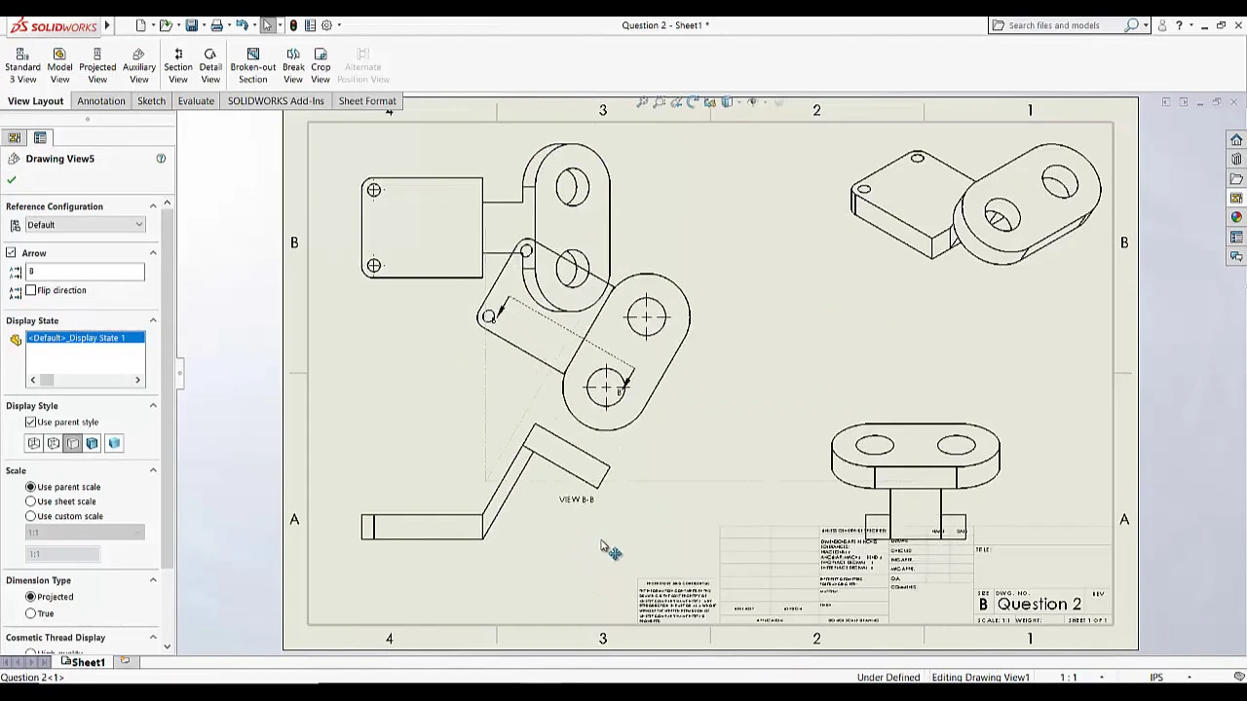Confirm Drawing View5 with green checkmark
Viewport: 1247px width, 701px height.
12,180
